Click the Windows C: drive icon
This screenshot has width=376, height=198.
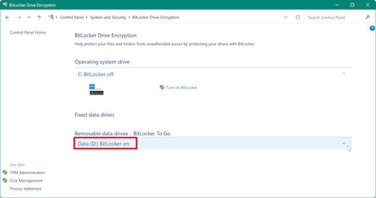tap(96, 89)
